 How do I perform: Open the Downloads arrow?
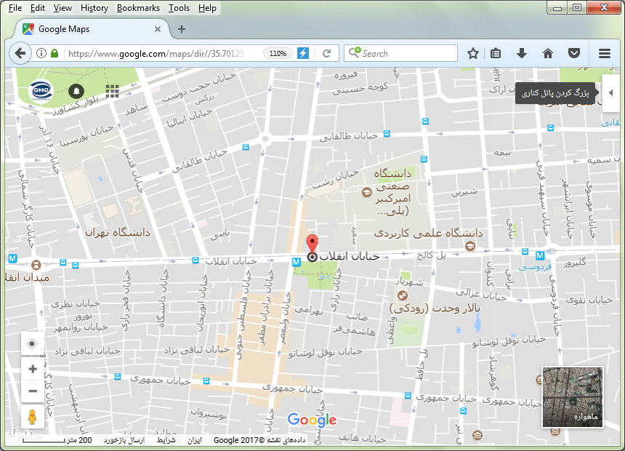coord(521,53)
